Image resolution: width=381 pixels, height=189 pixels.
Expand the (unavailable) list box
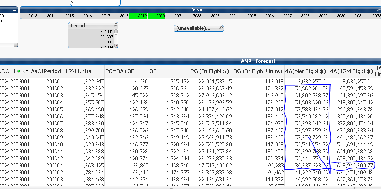click(x=196, y=28)
